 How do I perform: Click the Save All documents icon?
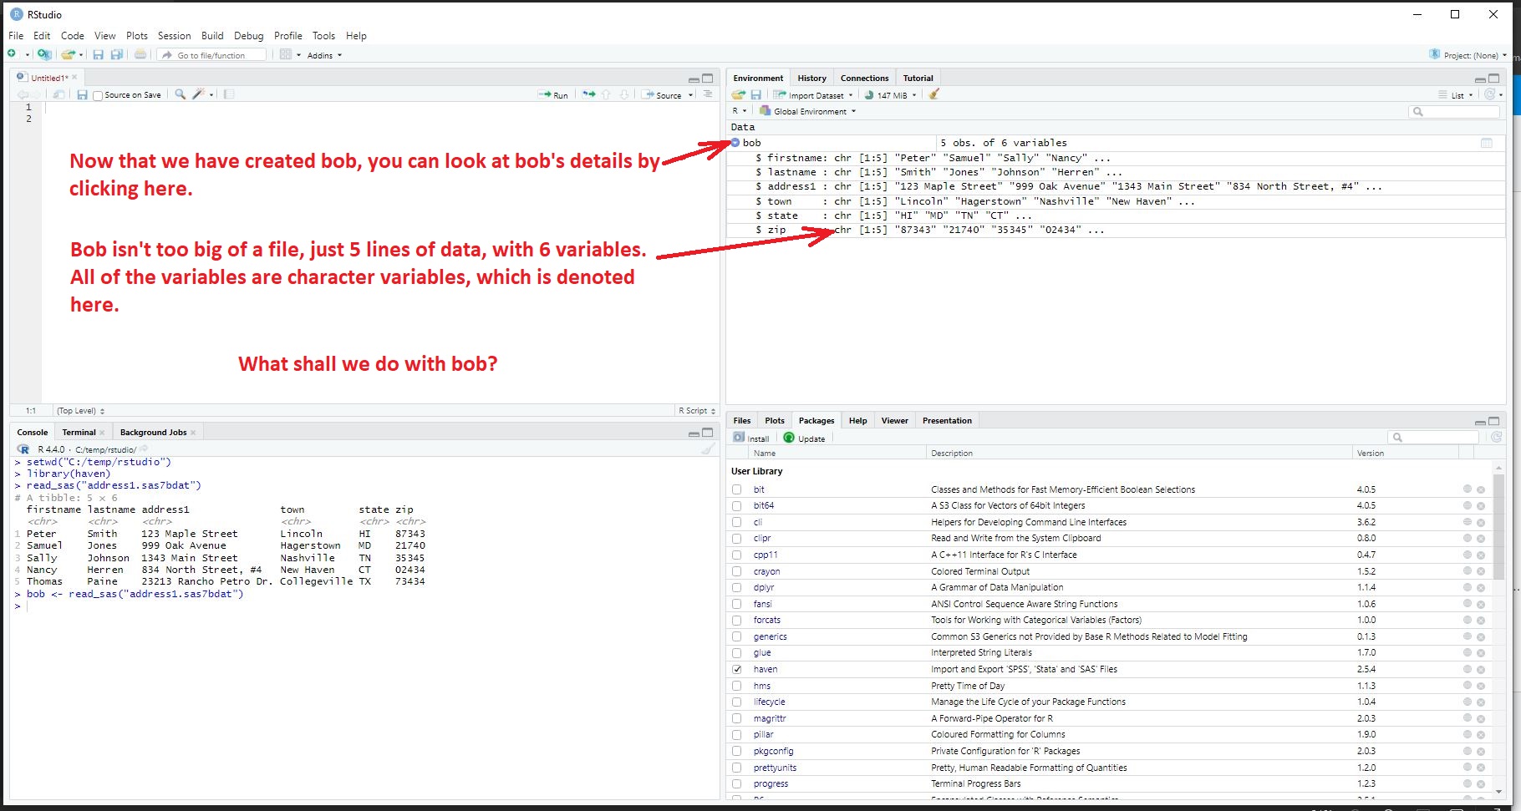point(117,55)
